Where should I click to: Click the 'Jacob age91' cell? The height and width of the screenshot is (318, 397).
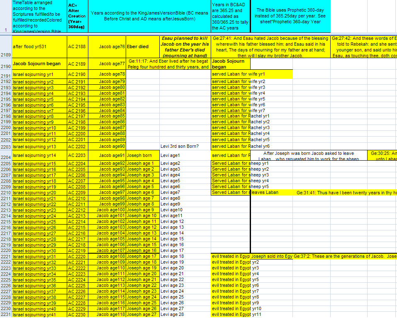(107, 156)
